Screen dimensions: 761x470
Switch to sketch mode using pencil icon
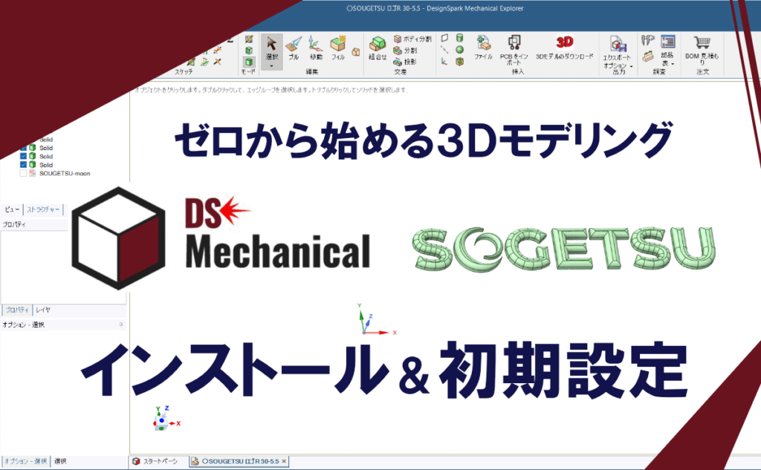coord(249,39)
